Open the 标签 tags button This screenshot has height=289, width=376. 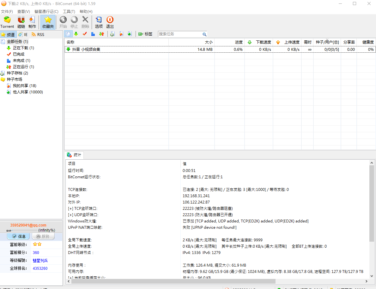[x=145, y=34]
